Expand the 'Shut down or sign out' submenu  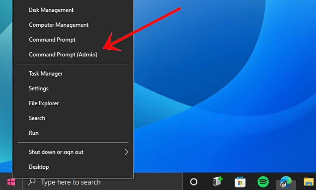(73, 152)
